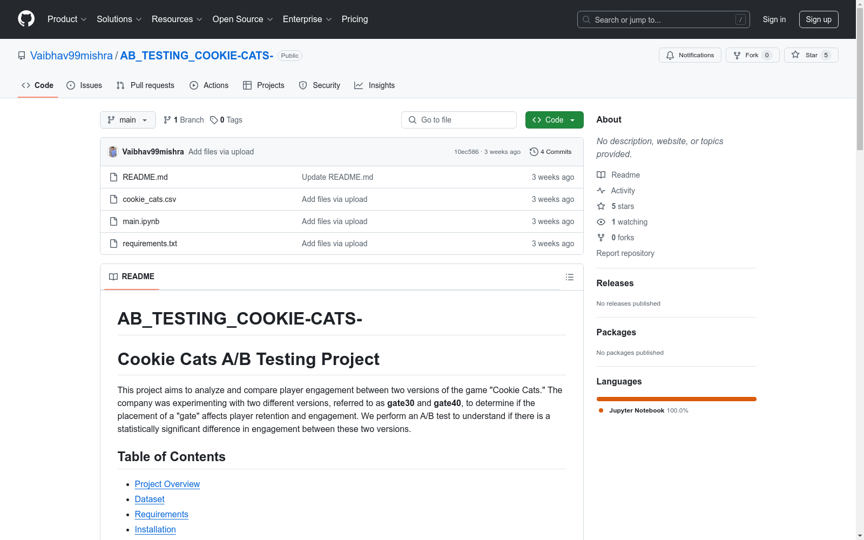This screenshot has width=864, height=540.
Task: Open the Project Overview contents link
Action: click(x=167, y=484)
